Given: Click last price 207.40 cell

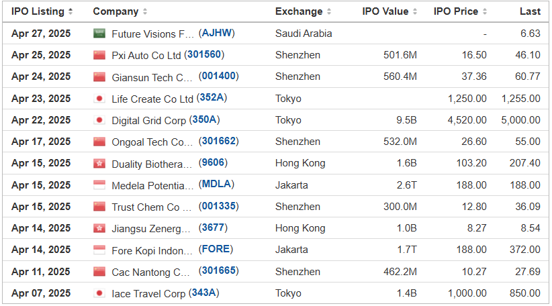Looking at the screenshot, I should (x=524, y=163).
